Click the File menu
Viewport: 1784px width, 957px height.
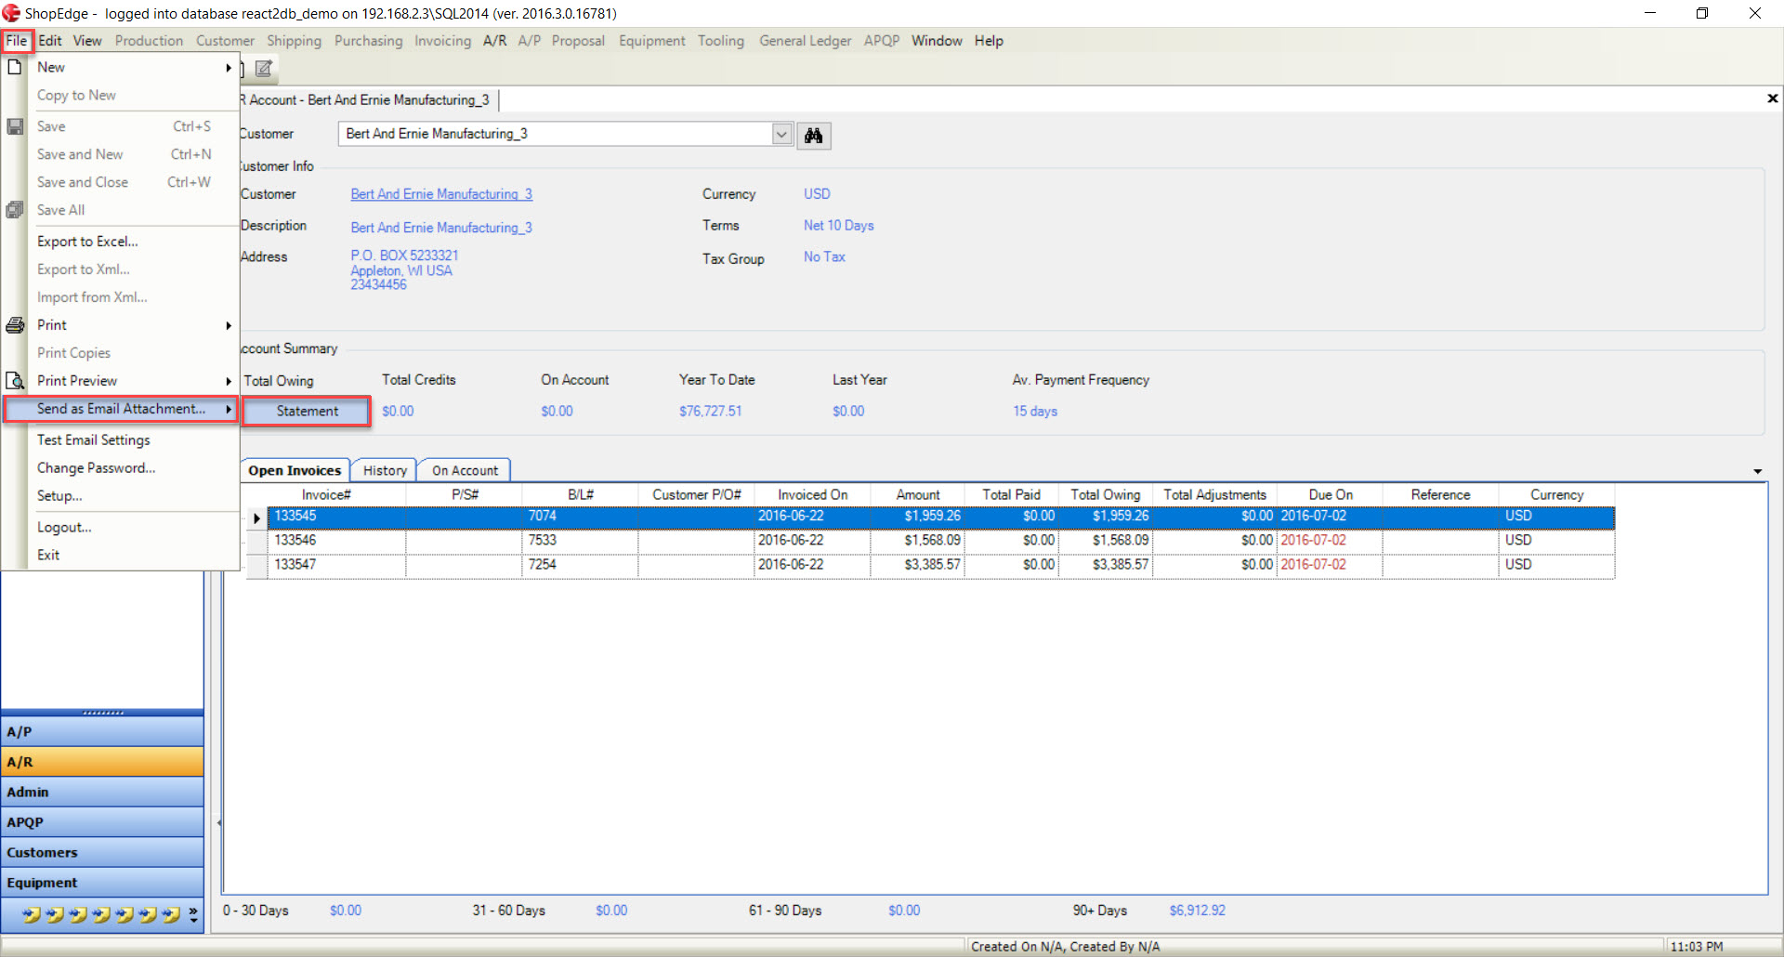[17, 41]
